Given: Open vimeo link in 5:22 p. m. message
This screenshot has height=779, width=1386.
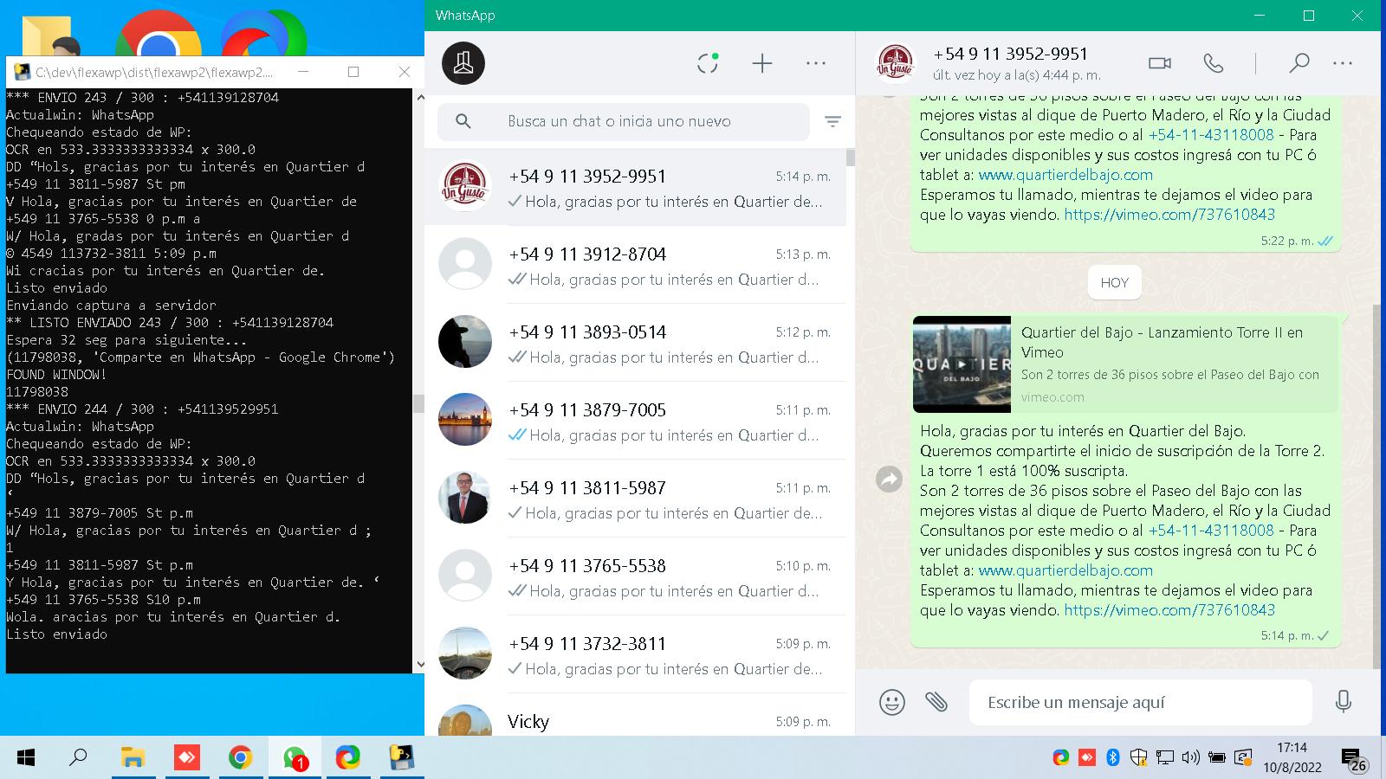Looking at the screenshot, I should 1169,215.
